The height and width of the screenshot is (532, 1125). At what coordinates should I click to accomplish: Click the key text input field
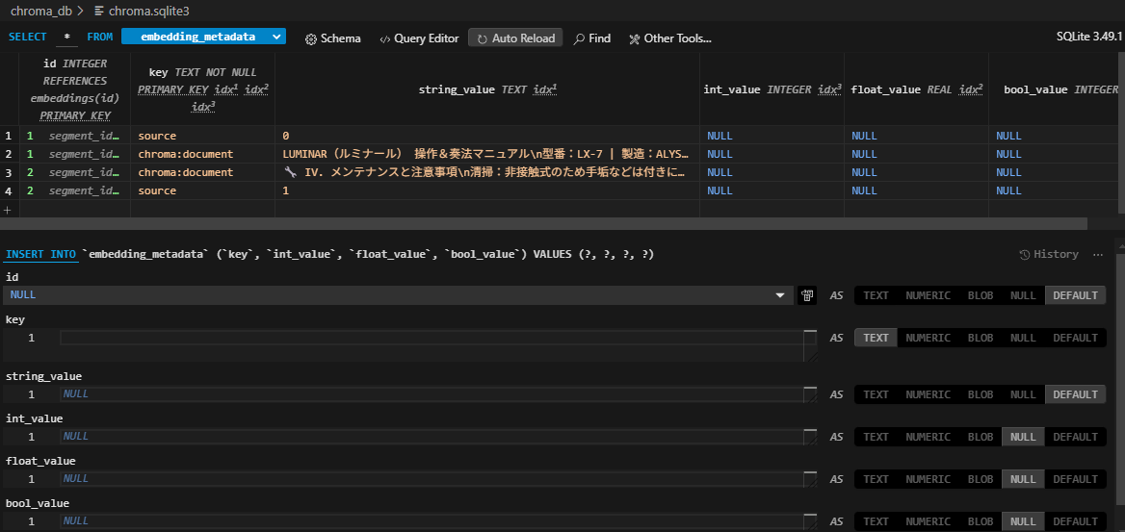coord(431,338)
